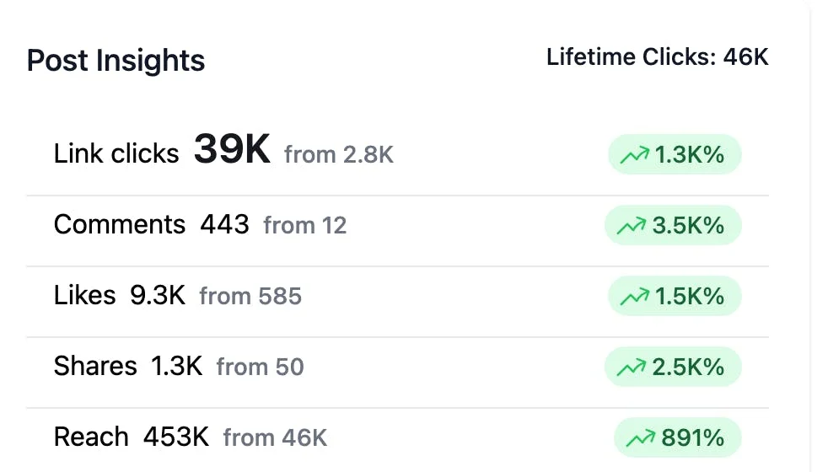Select the Comments metric label
Screen dimensions: 828x472
tap(120, 224)
